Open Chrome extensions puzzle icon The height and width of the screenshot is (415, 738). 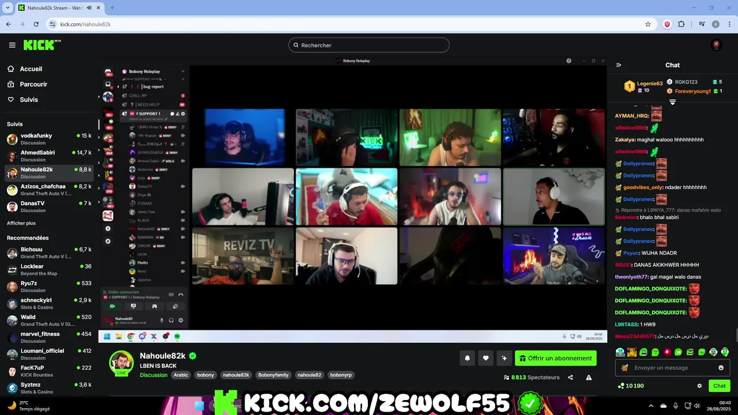(681, 24)
